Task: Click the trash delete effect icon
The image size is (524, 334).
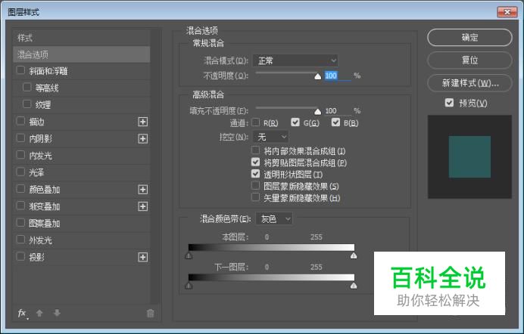Action: point(151,313)
